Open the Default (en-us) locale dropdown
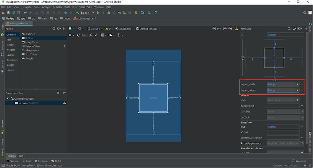 tap(148, 29)
